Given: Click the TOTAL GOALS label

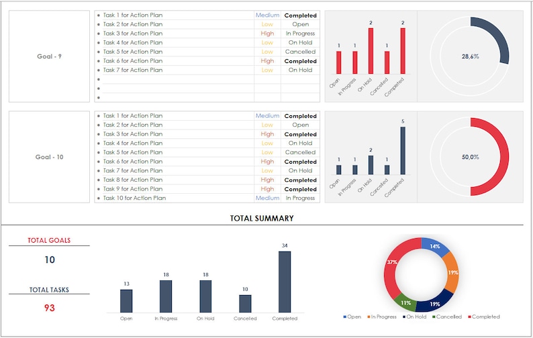Looking at the screenshot, I should point(49,241).
